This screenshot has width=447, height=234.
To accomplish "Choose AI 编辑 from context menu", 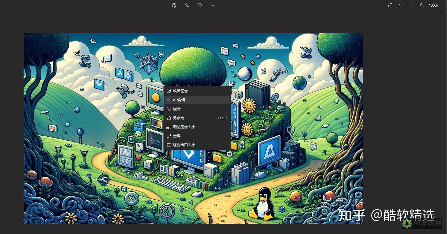I will tap(197, 100).
